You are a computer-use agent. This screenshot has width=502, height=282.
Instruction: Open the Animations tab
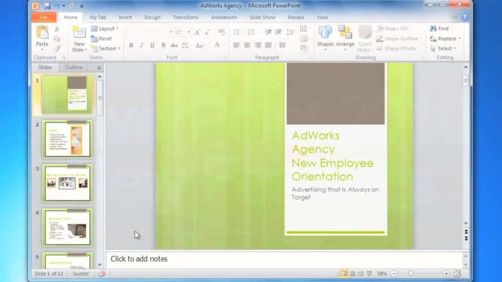tap(224, 17)
